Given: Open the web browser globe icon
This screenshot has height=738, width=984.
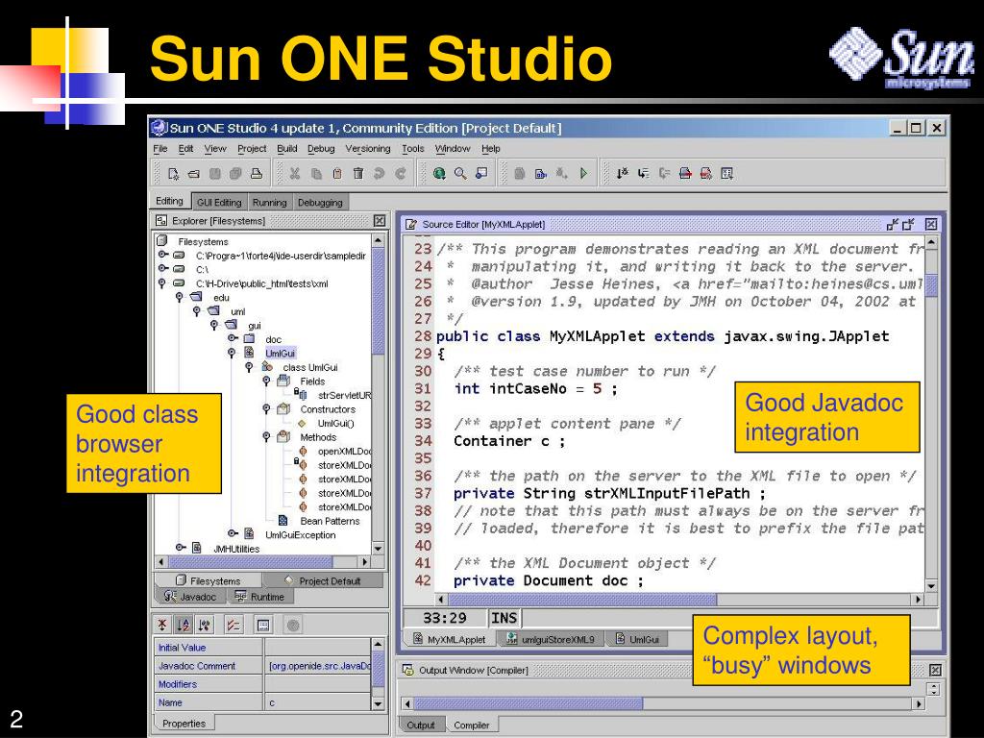Looking at the screenshot, I should [x=439, y=174].
